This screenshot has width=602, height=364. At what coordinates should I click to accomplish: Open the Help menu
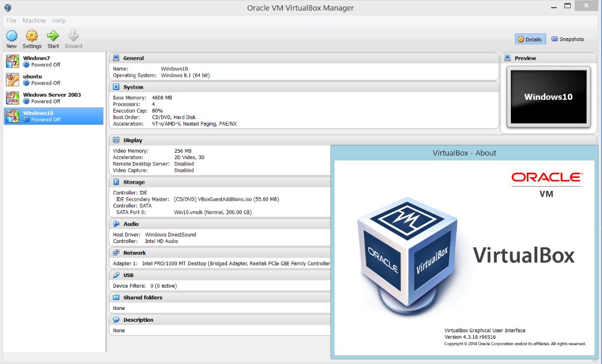click(x=59, y=21)
